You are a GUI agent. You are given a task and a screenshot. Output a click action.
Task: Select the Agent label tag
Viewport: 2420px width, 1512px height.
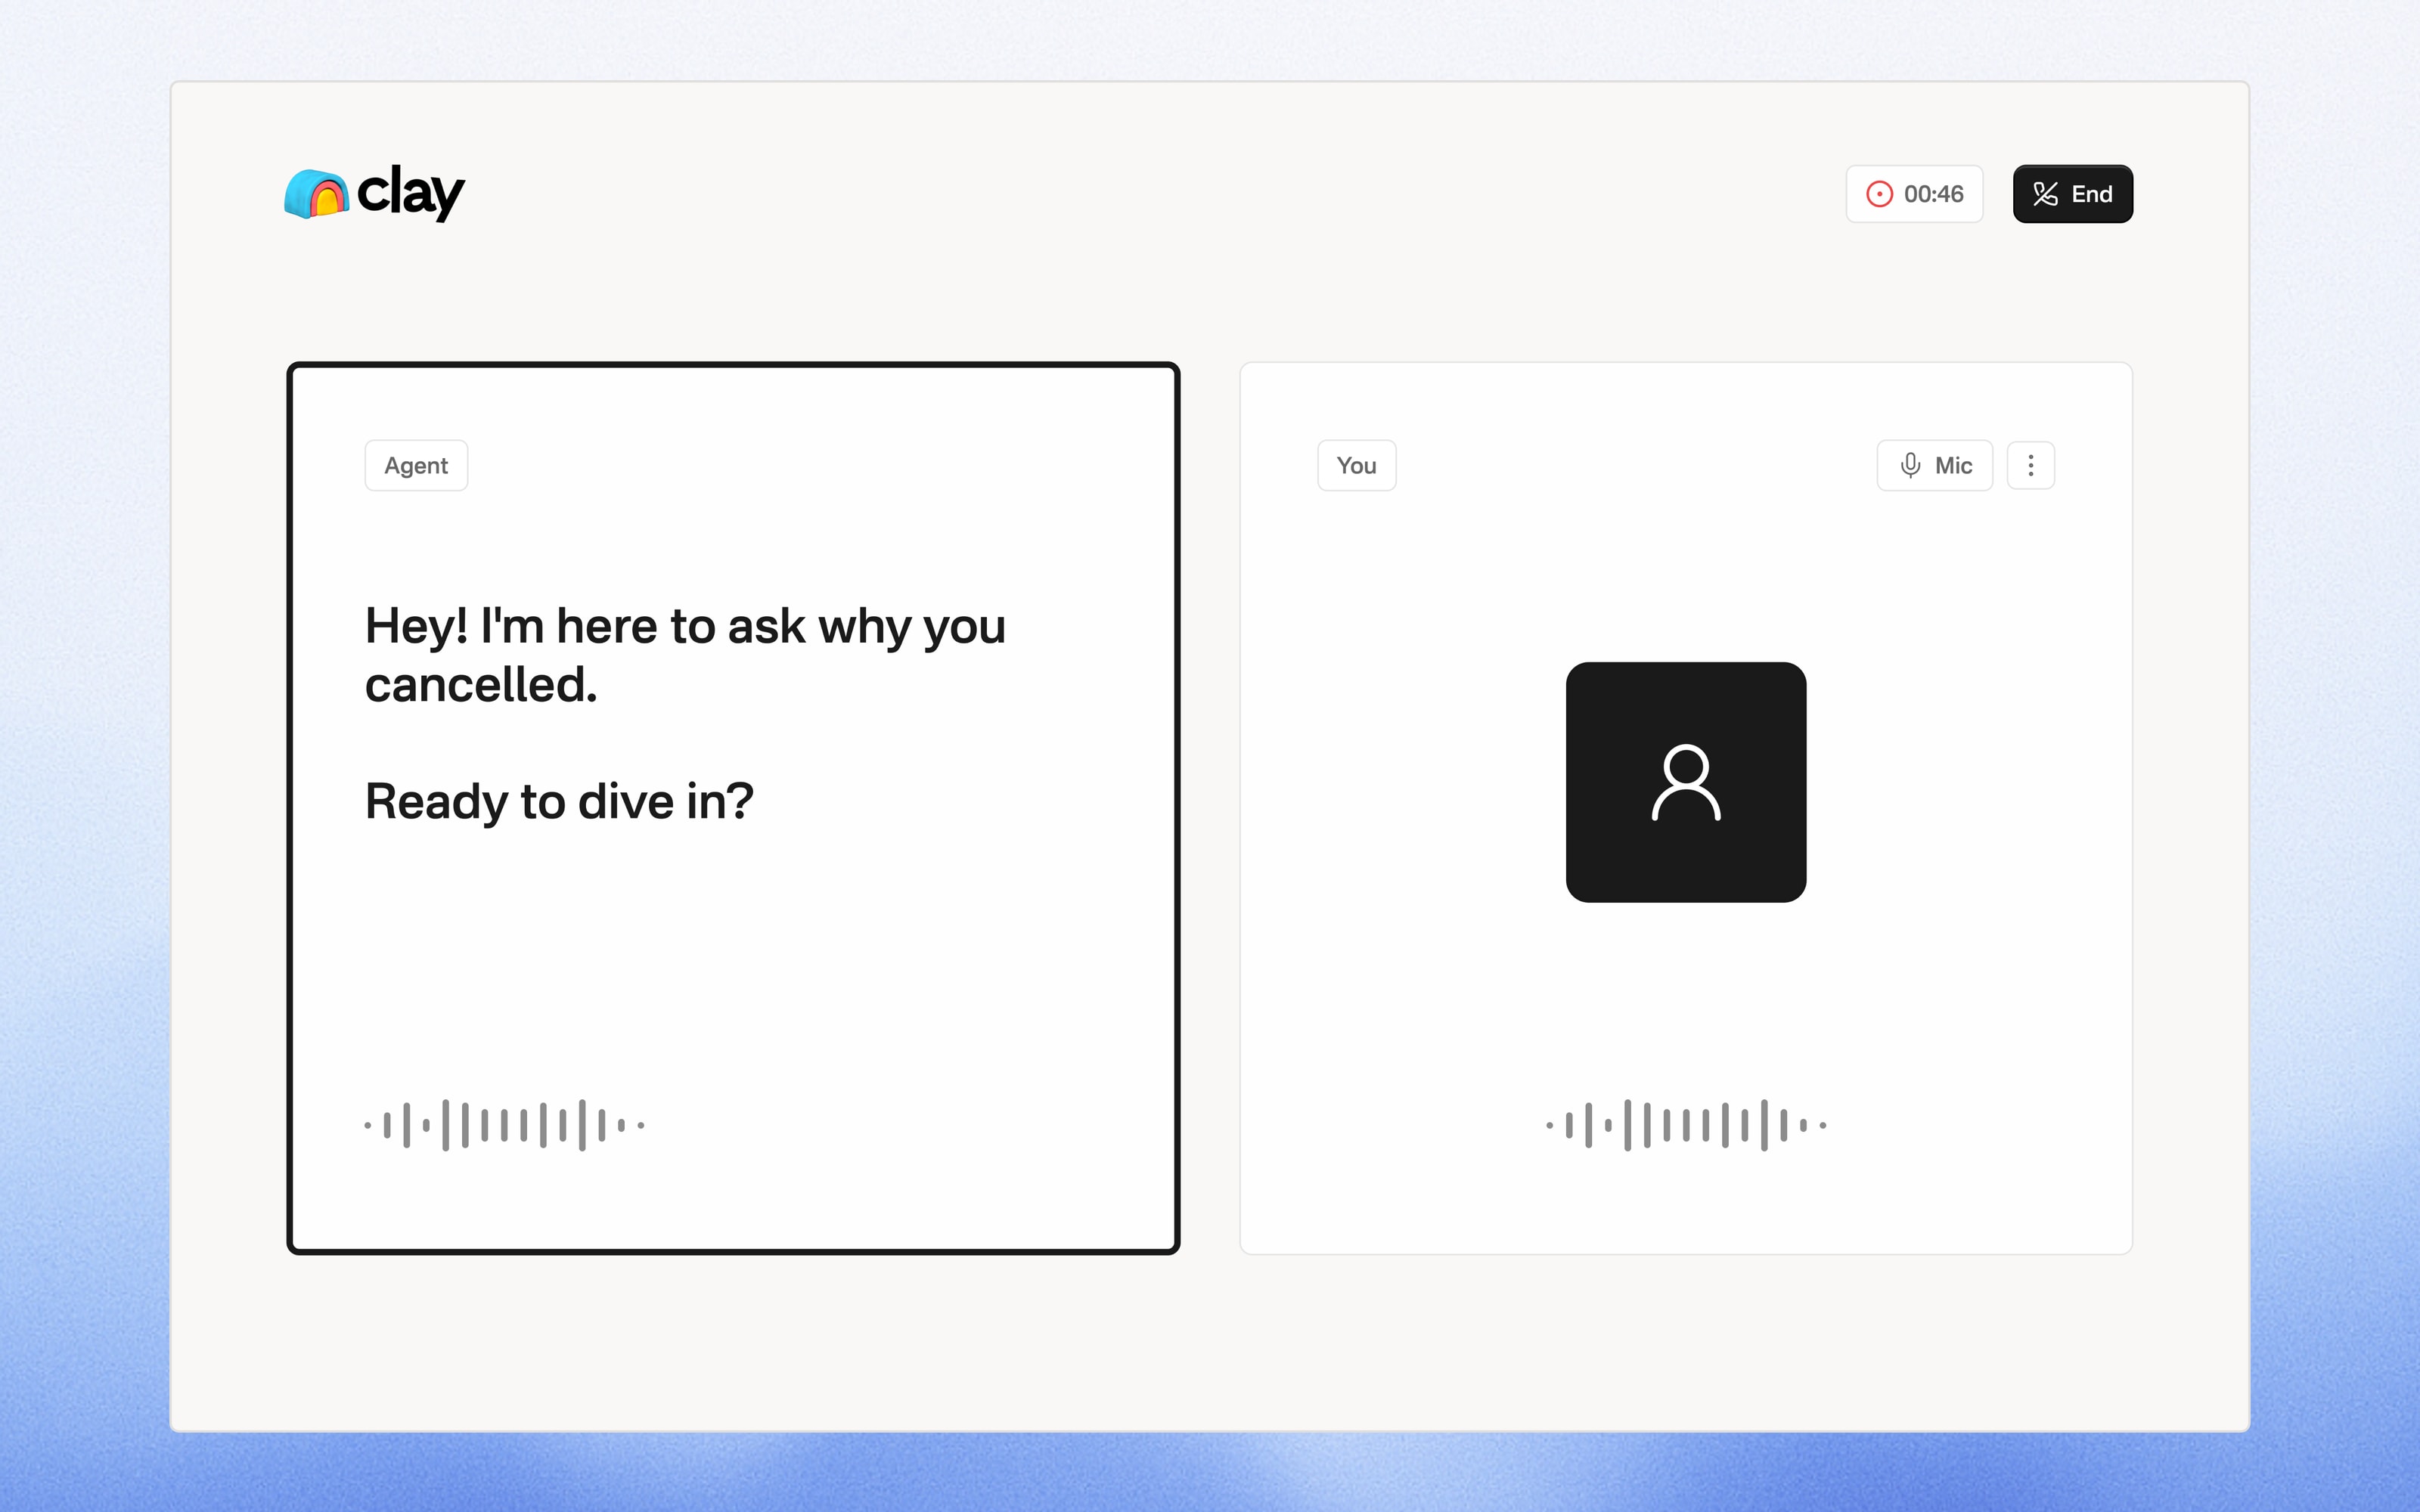click(416, 465)
